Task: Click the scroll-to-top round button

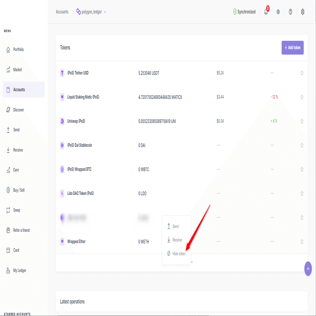Action: coord(308,269)
